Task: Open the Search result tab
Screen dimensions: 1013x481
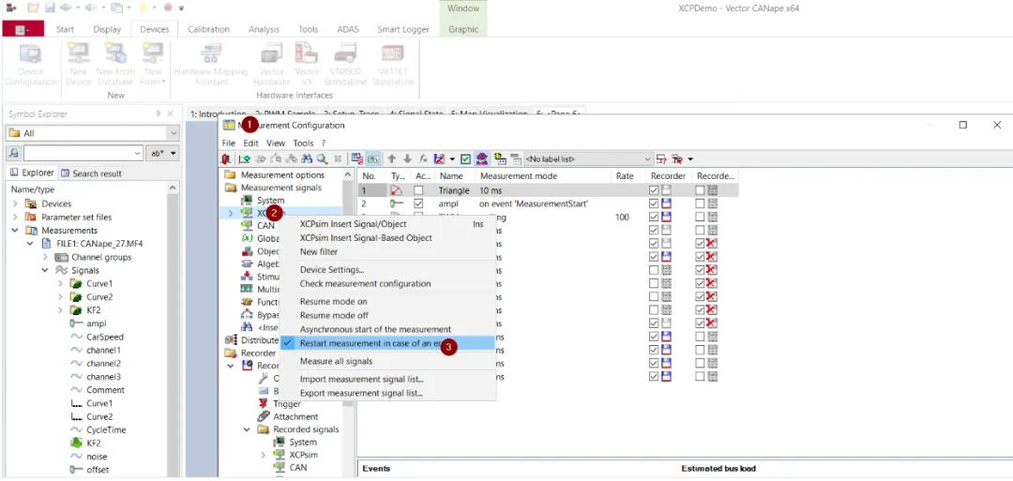Action: 91,173
